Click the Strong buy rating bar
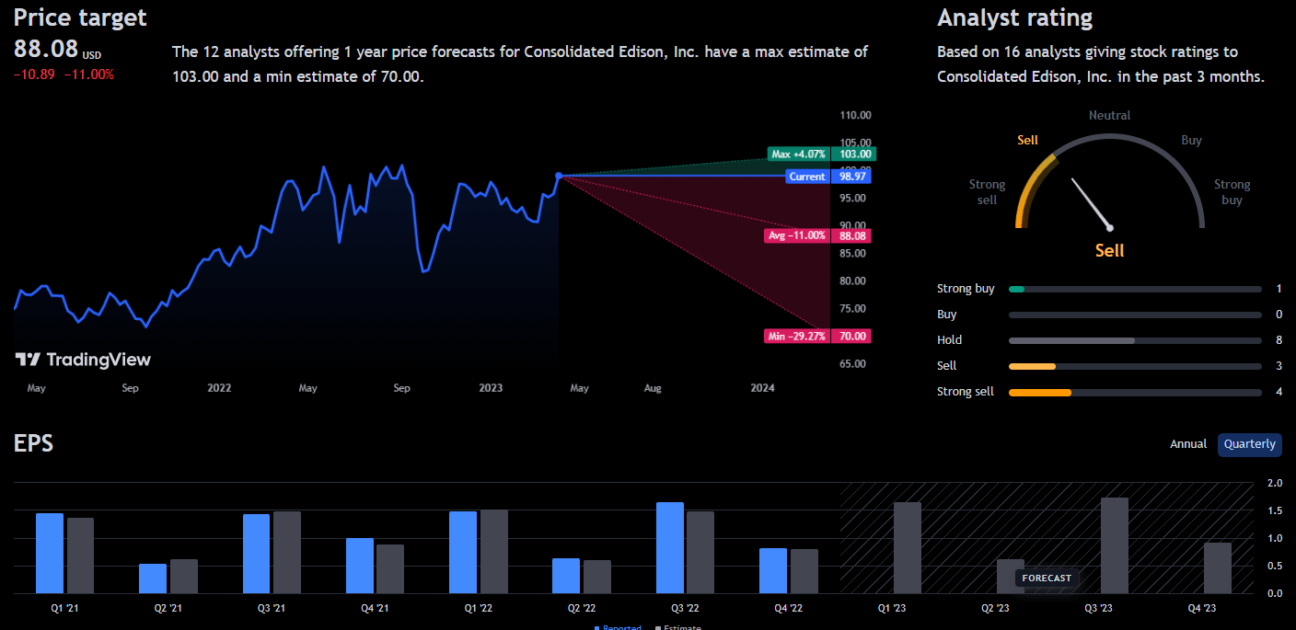Screen dimensions: 1296x630 (1135, 288)
